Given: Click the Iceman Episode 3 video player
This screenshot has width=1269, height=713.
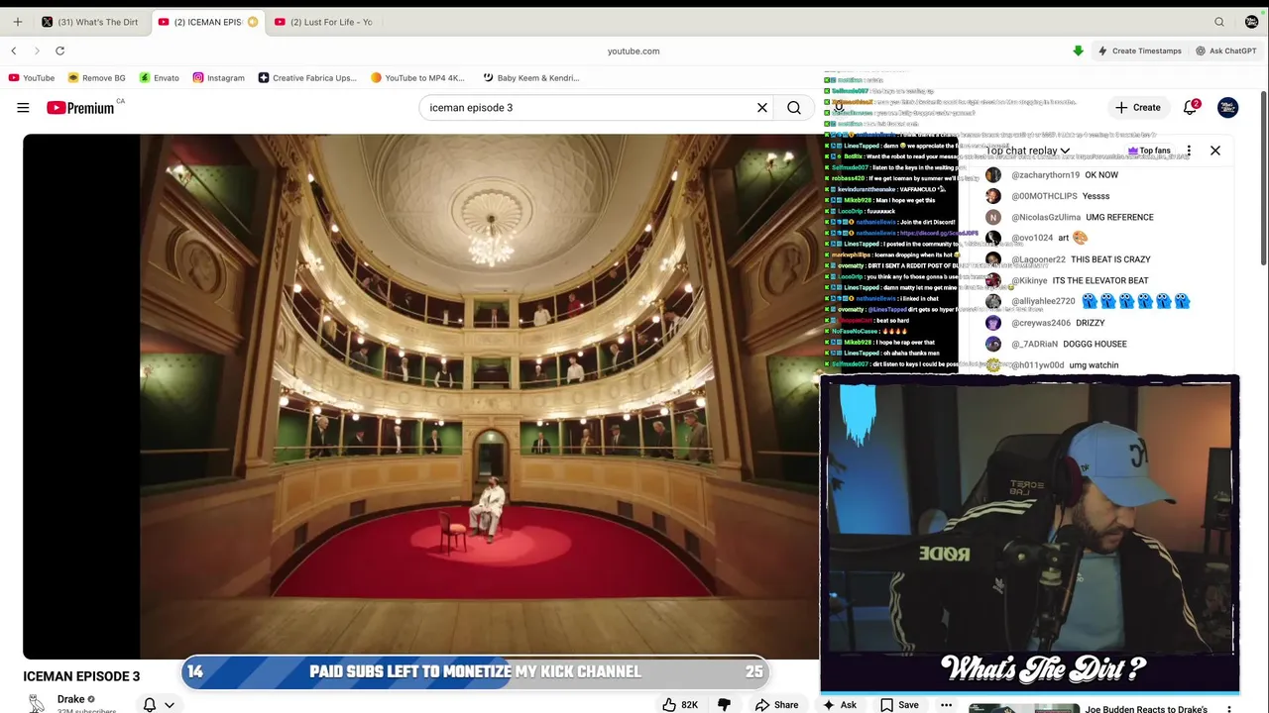Looking at the screenshot, I should pyautogui.click(x=421, y=396).
